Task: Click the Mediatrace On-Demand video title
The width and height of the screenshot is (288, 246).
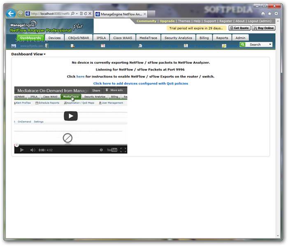Action: tap(53, 91)
